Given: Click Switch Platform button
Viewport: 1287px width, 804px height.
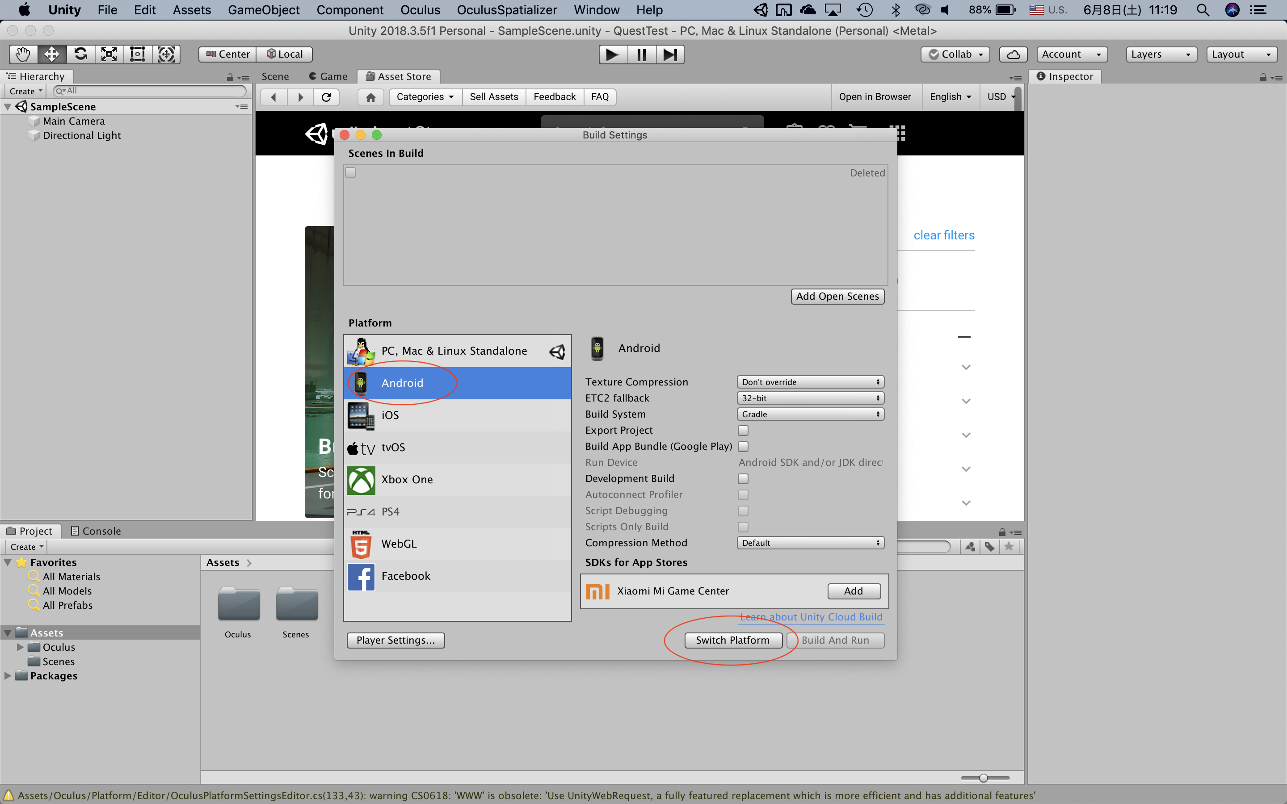Looking at the screenshot, I should (733, 640).
